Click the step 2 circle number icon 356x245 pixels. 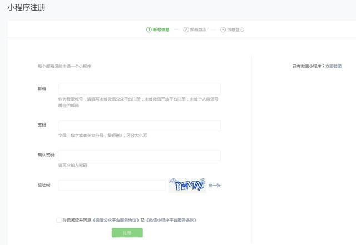coord(186,29)
